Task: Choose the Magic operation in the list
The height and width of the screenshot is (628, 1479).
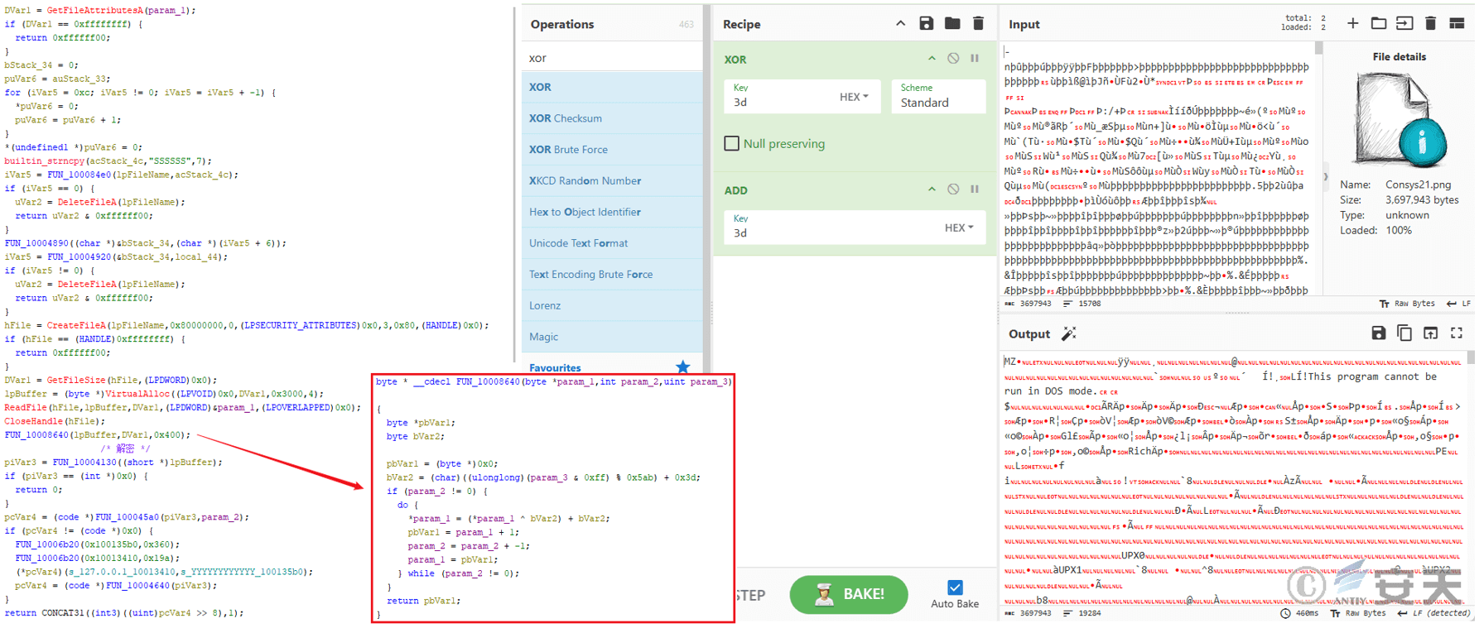Action: (543, 337)
